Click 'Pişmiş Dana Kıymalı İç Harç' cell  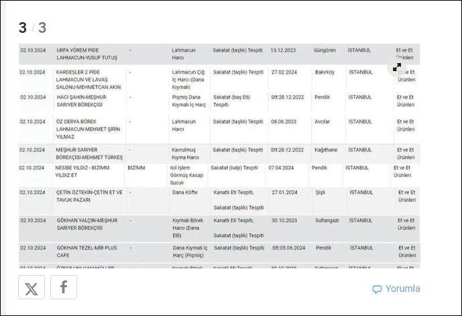point(189,101)
